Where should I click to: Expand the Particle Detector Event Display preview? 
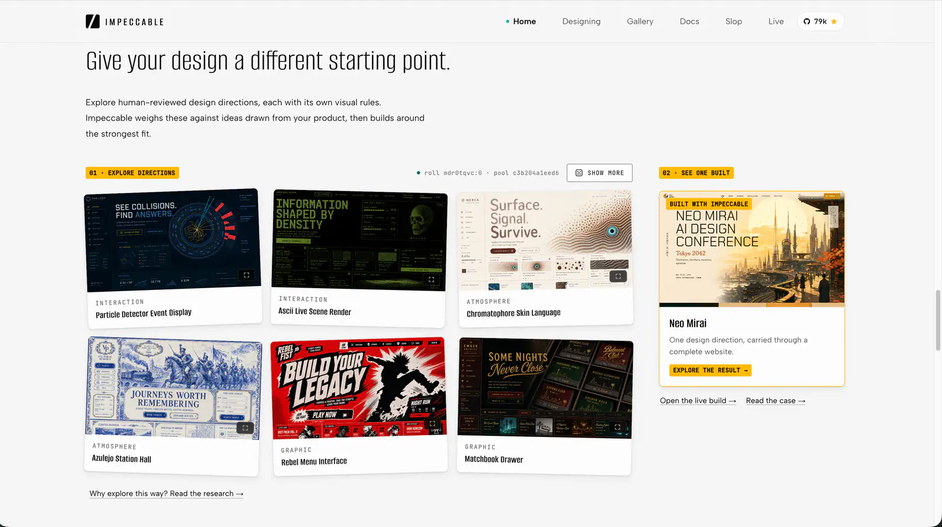(247, 275)
